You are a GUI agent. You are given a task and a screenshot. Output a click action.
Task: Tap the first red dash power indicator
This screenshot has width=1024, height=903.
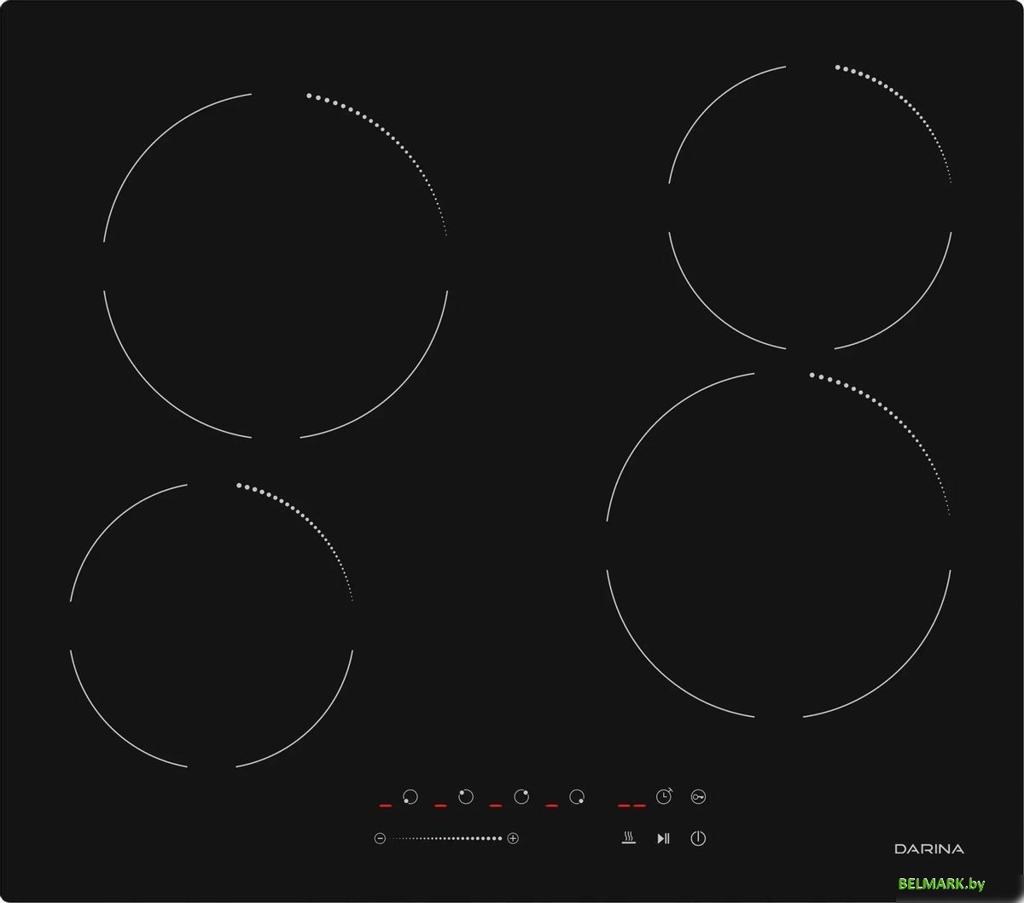coord(386,805)
